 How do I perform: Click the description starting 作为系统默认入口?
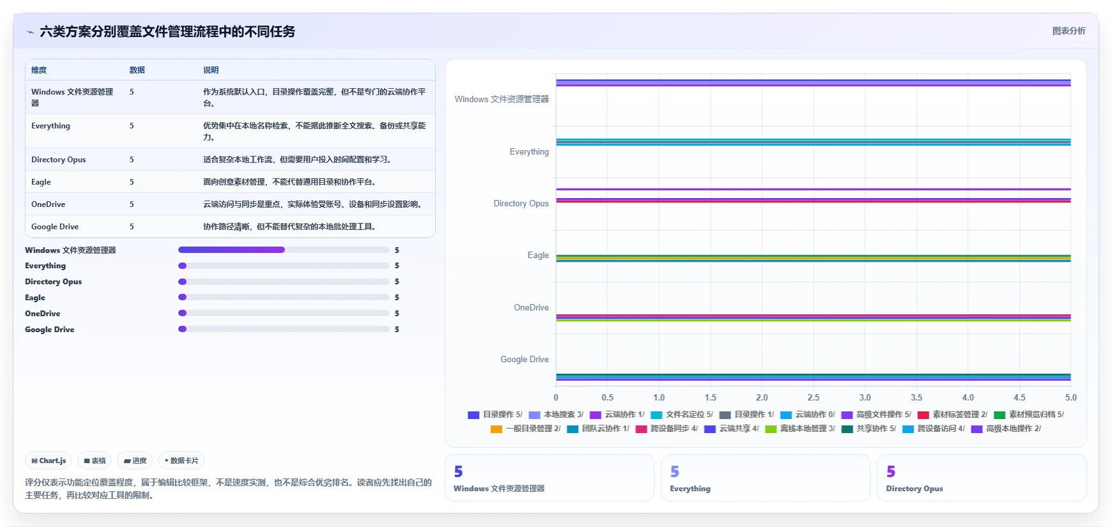[314, 97]
